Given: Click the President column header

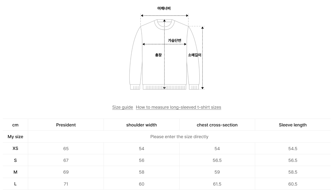Looking at the screenshot, I should (x=66, y=125).
